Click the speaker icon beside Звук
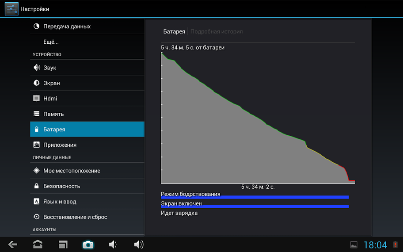 coord(37,67)
